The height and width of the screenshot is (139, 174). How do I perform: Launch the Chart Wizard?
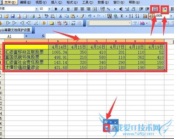pos(145,16)
